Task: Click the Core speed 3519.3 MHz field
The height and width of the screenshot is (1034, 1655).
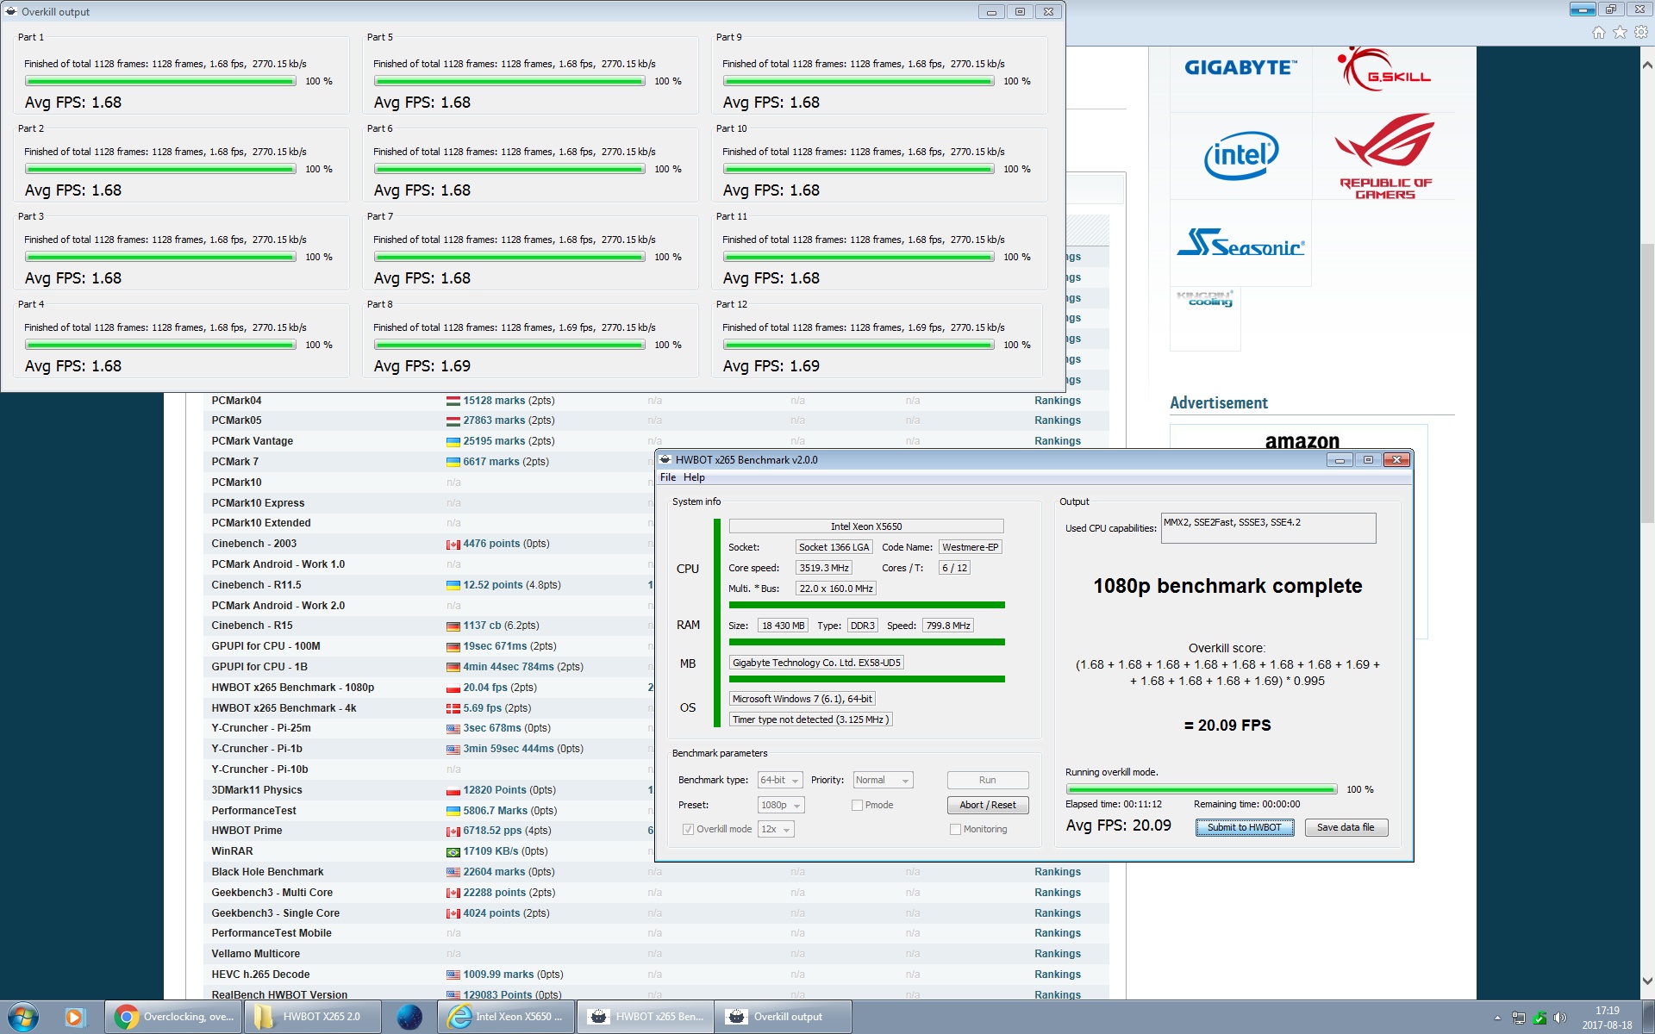Action: [x=824, y=568]
